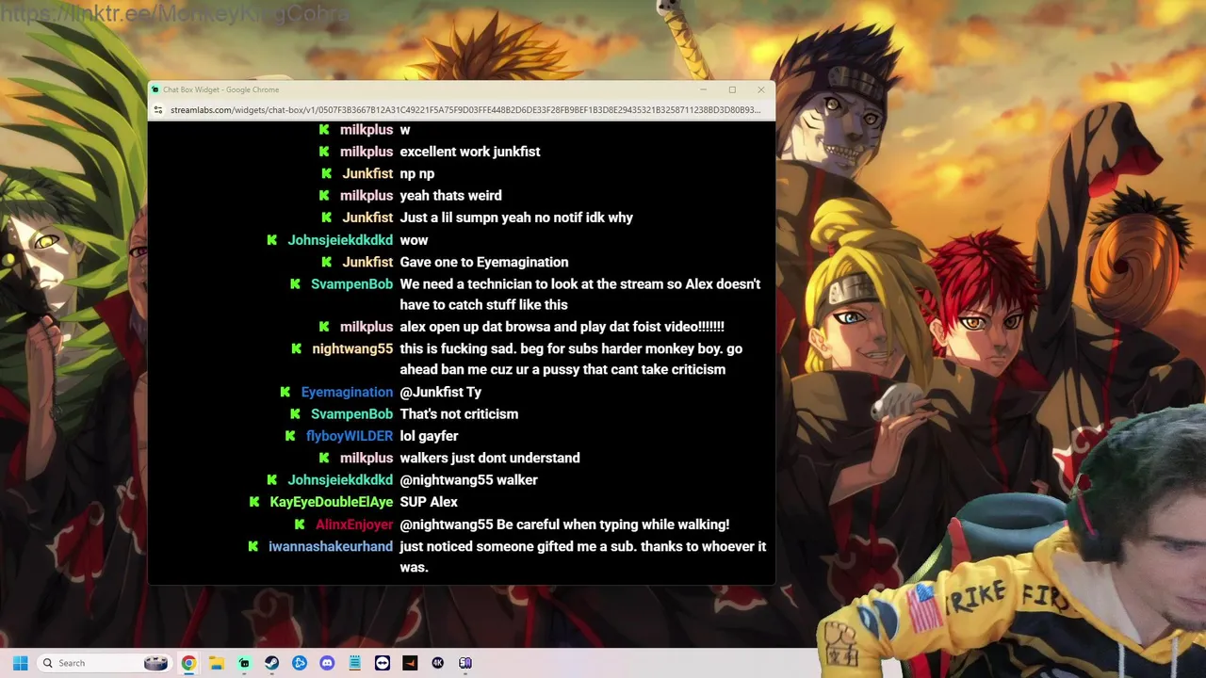The image size is (1206, 678).
Task: Click the message 'walkers just dont understand'
Action: 490,458
